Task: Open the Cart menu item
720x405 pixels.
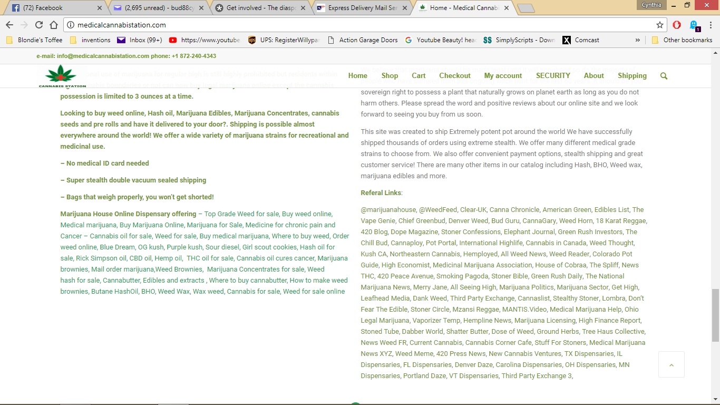Action: click(419, 76)
